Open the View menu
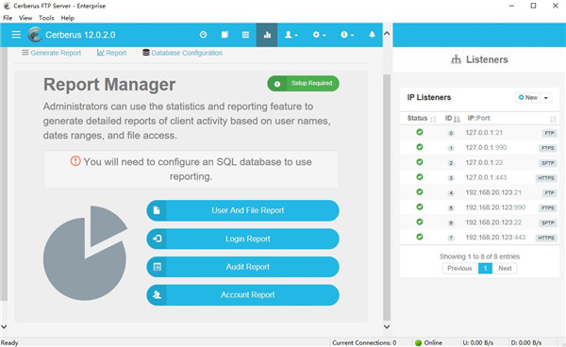The image size is (566, 347). (x=25, y=18)
